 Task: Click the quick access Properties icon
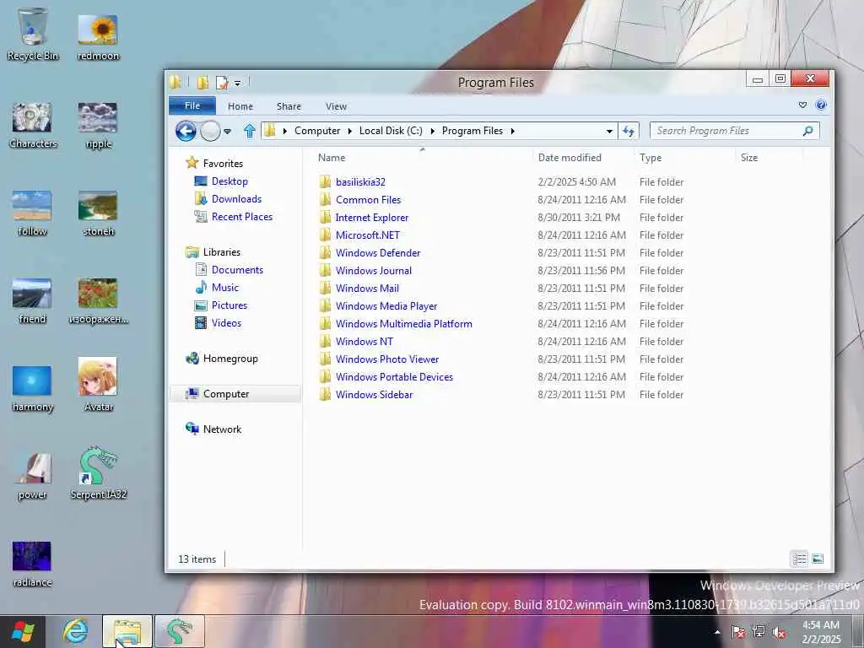click(x=222, y=83)
